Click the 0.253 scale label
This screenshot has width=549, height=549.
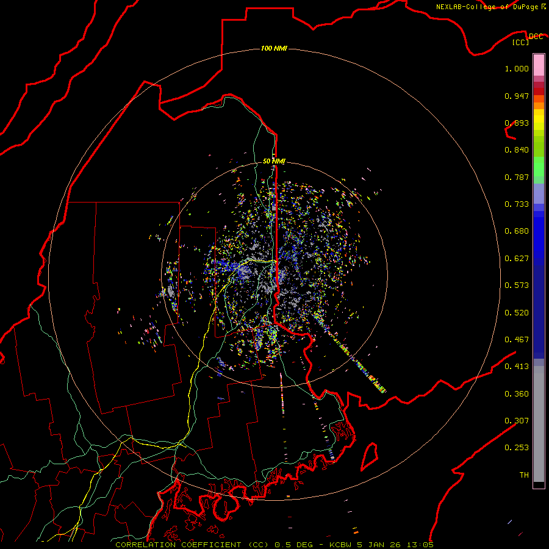coord(517,448)
